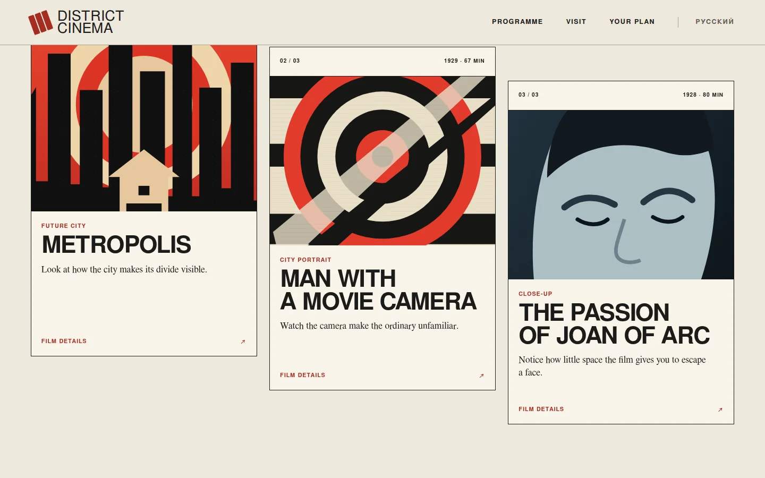Click 'Watch the camera make the ordinary unfamiliar.'

[x=369, y=326]
